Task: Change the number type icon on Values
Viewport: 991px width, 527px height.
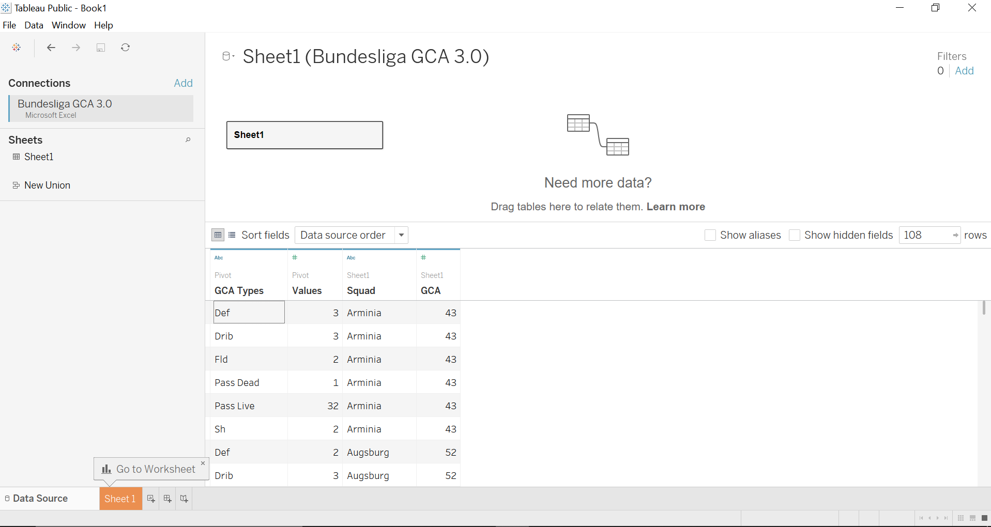Action: 295,258
